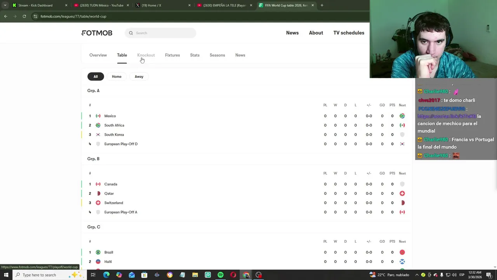Open the TV schedules link
The image size is (497, 280).
pos(349,33)
